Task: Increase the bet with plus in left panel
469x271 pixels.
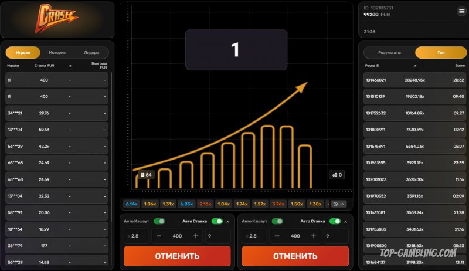Action: 195,236
